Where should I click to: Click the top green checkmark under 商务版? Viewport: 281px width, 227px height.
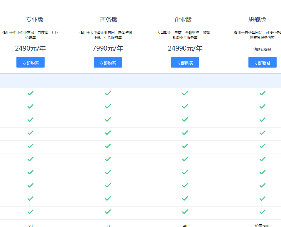108,93
